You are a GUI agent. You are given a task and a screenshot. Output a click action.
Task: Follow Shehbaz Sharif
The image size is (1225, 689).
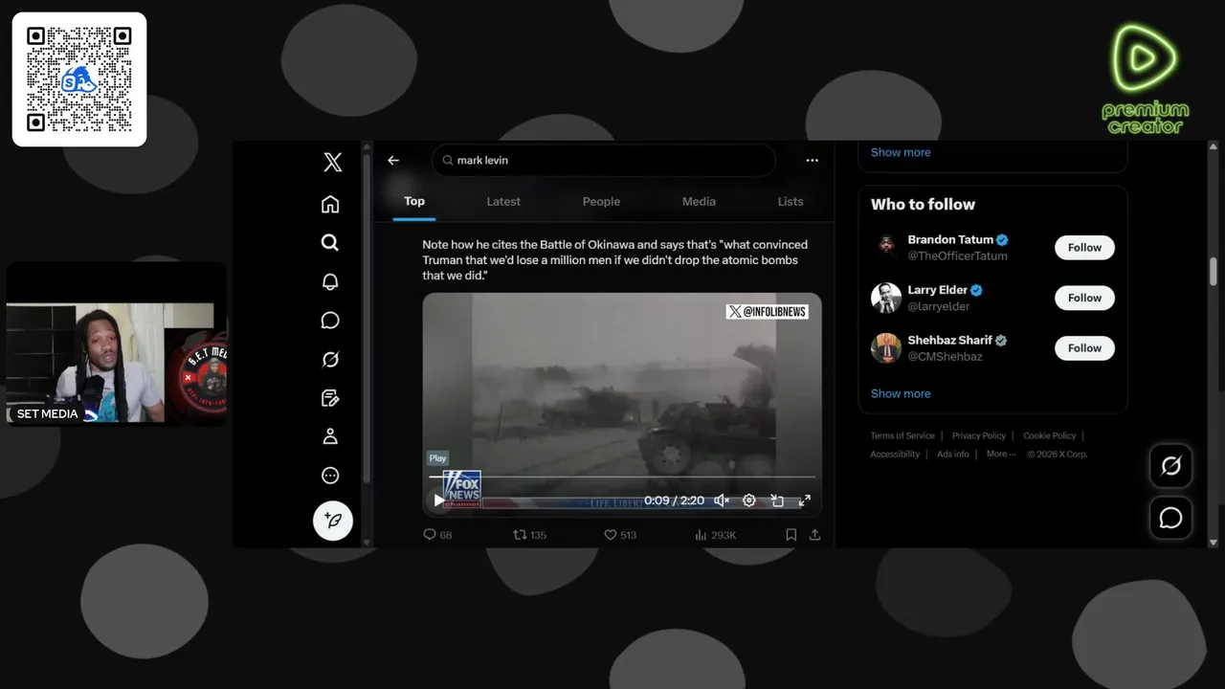(x=1084, y=348)
